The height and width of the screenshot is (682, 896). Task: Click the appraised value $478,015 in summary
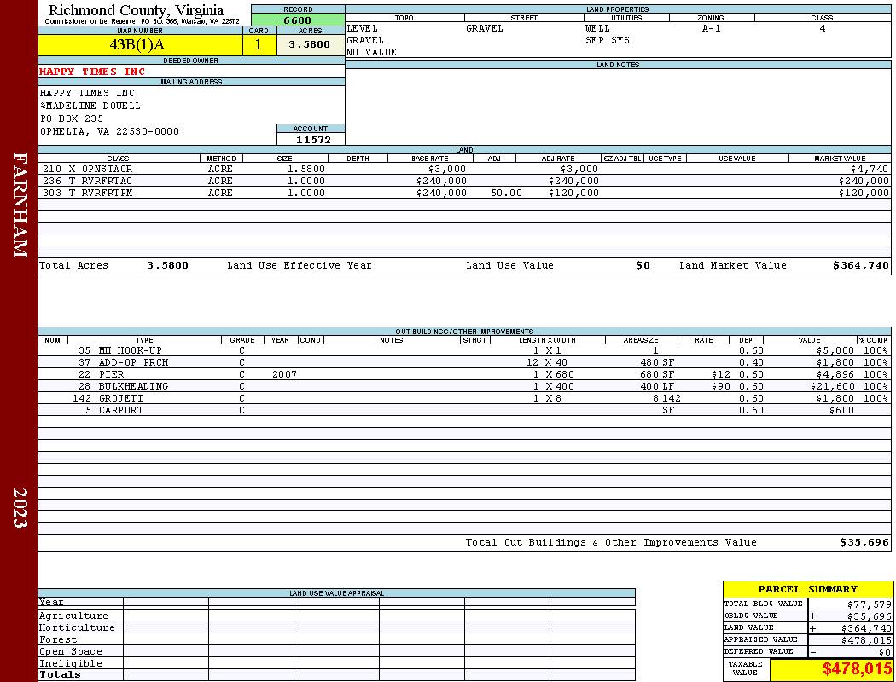point(866,641)
